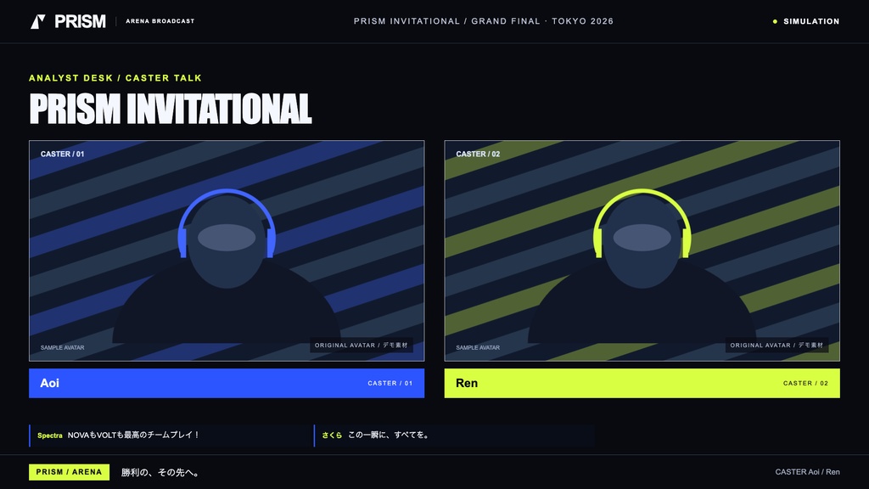Click the SIMULATION indicator text
This screenshot has width=869, height=489.
(811, 21)
